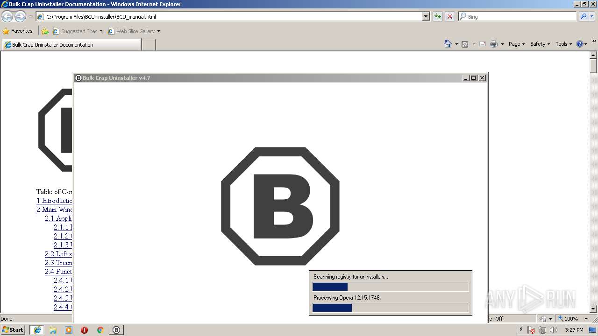Click the page vertical scrollbar up arrow
This screenshot has height=336, width=598.
[594, 55]
